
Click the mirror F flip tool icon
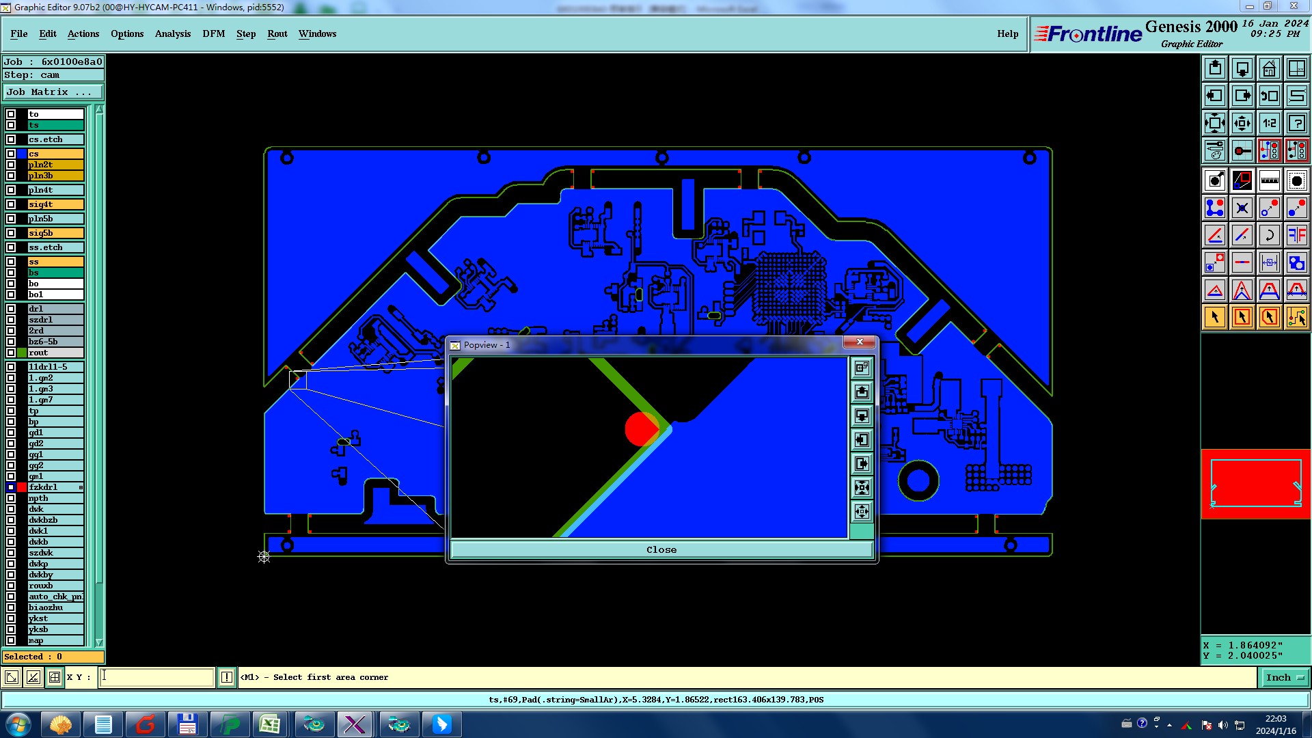(x=1296, y=235)
